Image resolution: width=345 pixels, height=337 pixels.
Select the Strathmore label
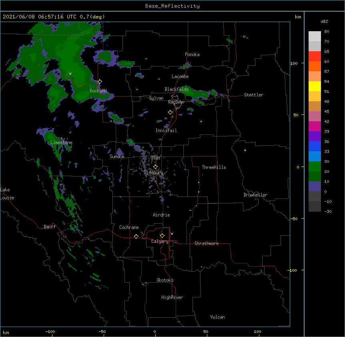(x=207, y=243)
